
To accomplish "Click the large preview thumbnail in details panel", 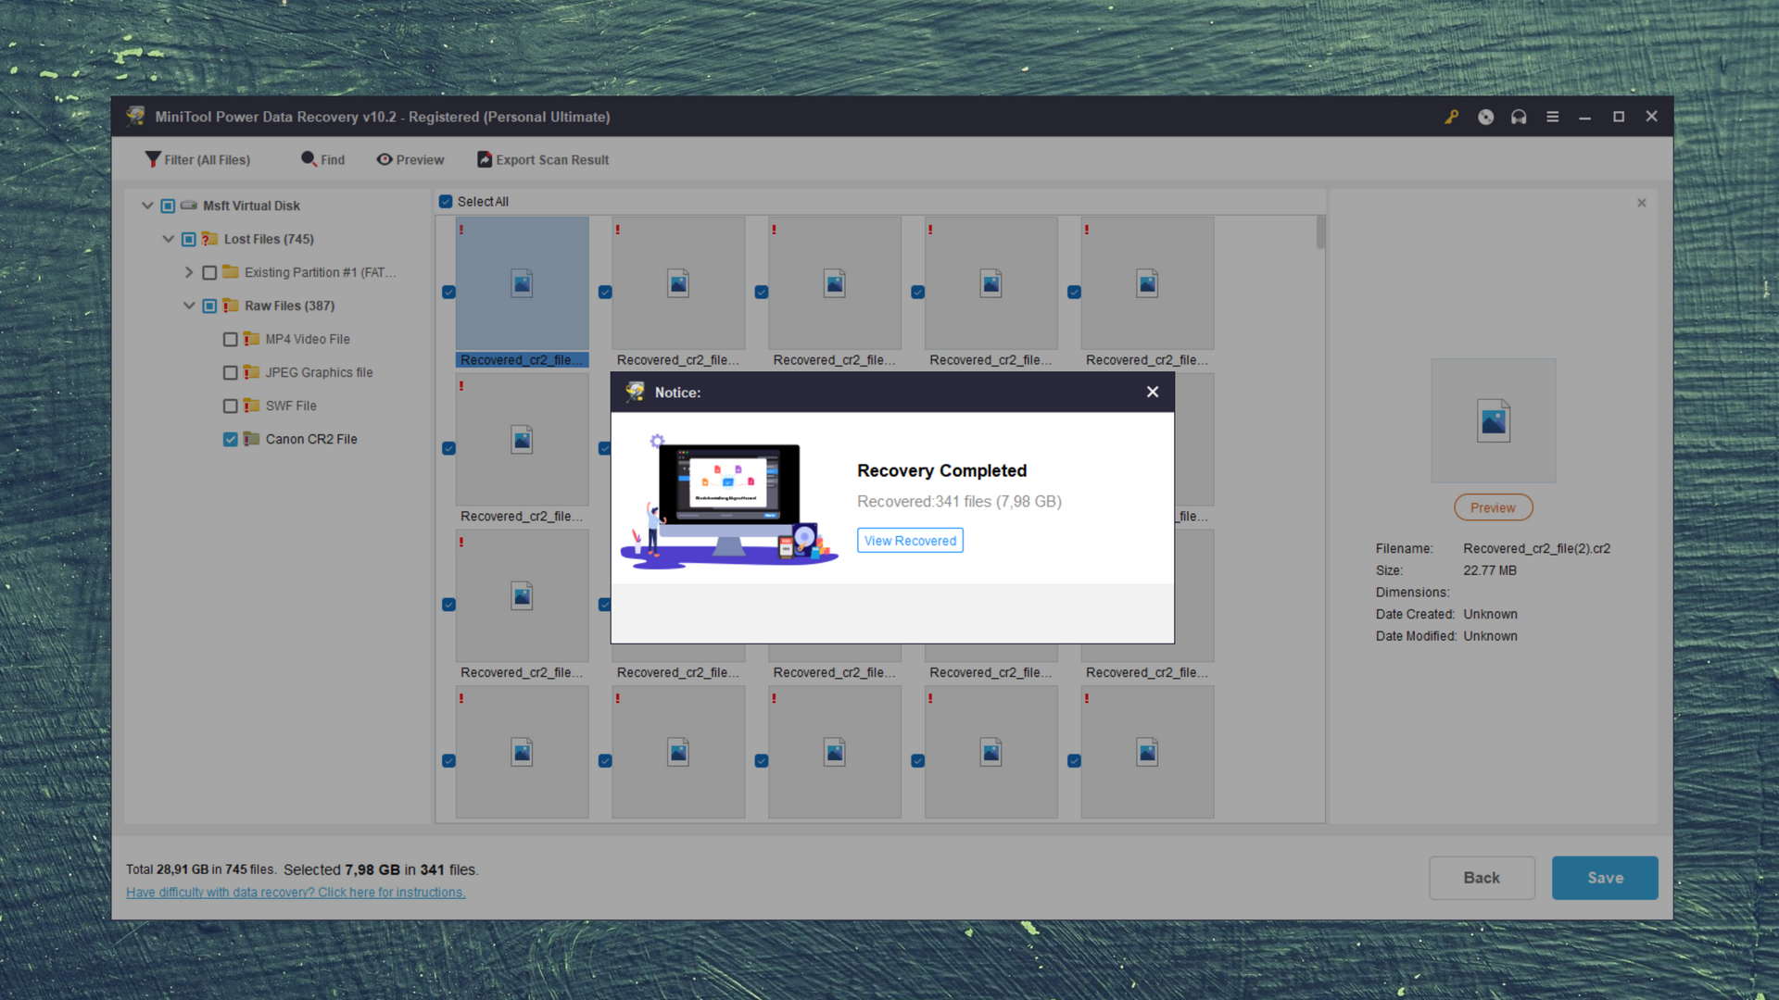I will (x=1493, y=421).
